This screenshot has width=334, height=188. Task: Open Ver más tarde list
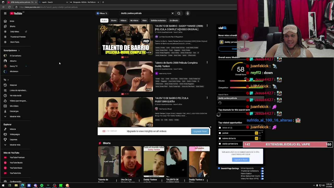(x=16, y=96)
